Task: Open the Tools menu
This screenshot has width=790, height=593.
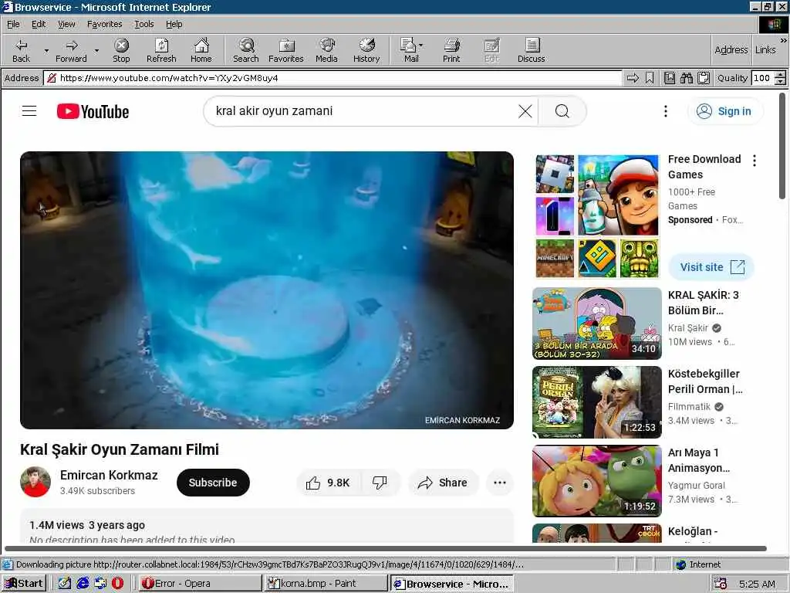Action: coord(143,24)
